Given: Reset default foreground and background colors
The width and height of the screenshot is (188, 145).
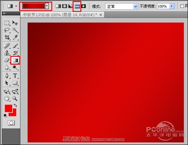Looking at the screenshot, I should [x=5, y=115].
